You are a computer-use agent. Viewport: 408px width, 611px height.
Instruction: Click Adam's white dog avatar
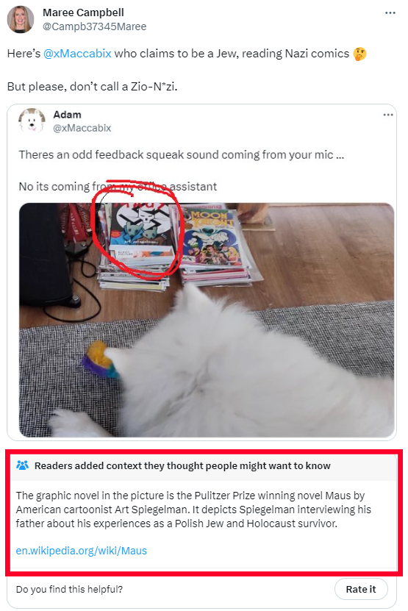[x=32, y=121]
